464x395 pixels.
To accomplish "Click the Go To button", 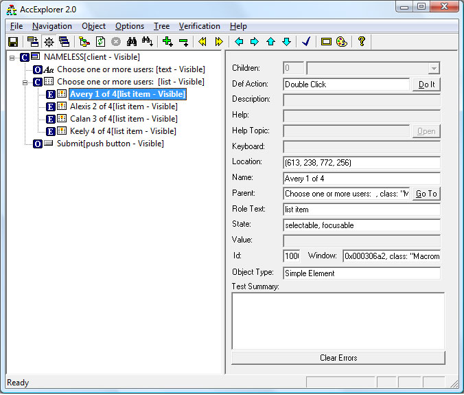I will (426, 194).
